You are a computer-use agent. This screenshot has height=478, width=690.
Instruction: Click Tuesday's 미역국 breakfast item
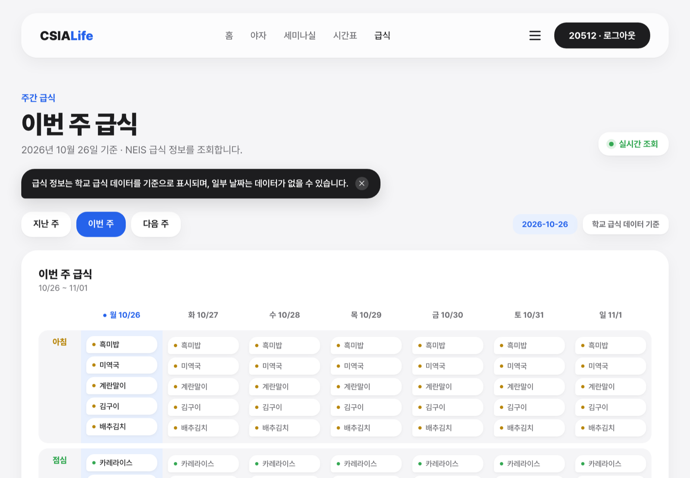(x=203, y=366)
